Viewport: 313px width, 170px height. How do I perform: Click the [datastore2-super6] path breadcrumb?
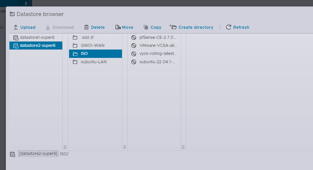(38, 154)
